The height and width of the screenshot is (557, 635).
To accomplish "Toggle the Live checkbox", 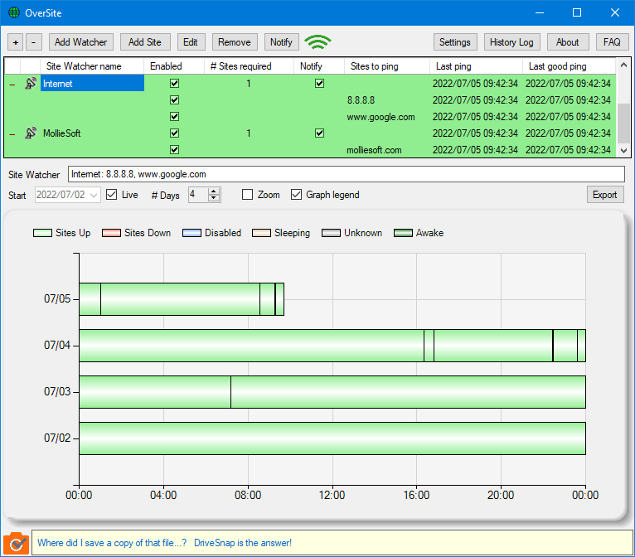I will [112, 195].
